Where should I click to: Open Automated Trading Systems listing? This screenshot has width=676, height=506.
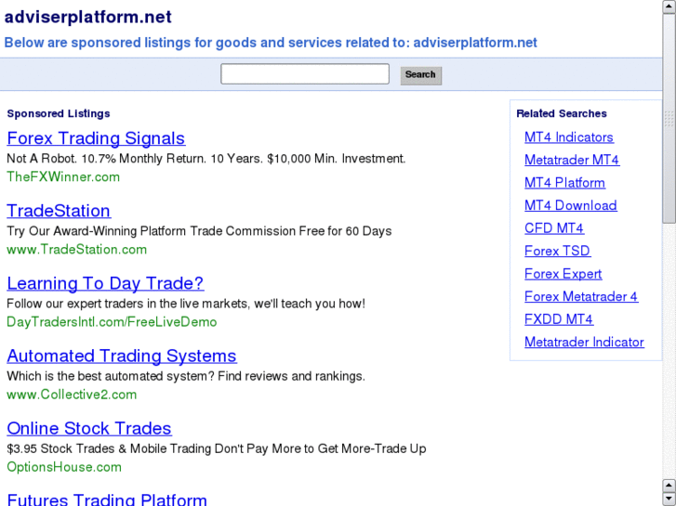tap(122, 356)
